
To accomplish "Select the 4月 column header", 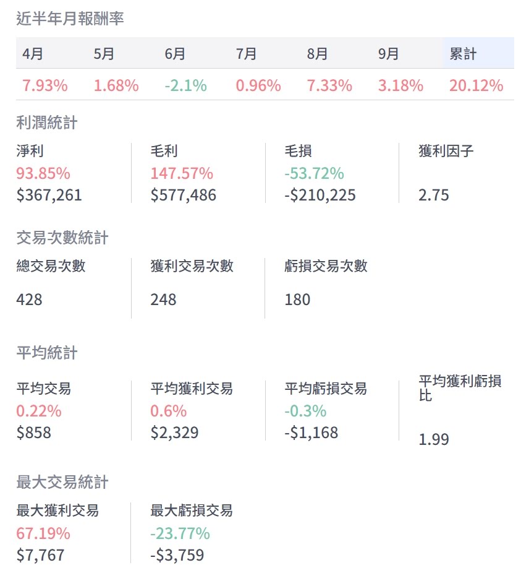I will click(33, 54).
